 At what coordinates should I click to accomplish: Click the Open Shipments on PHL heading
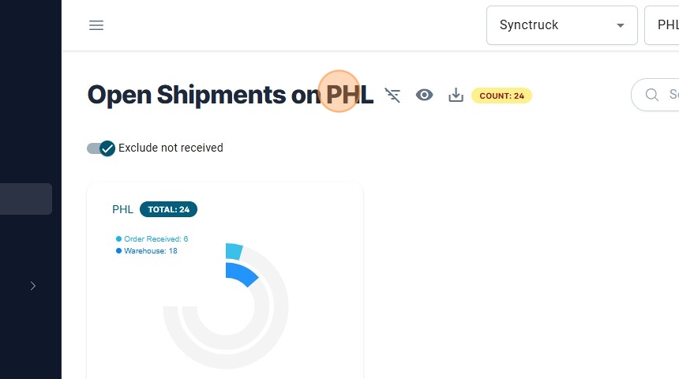230,96
